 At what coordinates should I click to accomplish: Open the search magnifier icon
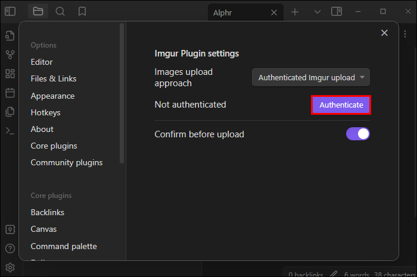click(x=60, y=11)
